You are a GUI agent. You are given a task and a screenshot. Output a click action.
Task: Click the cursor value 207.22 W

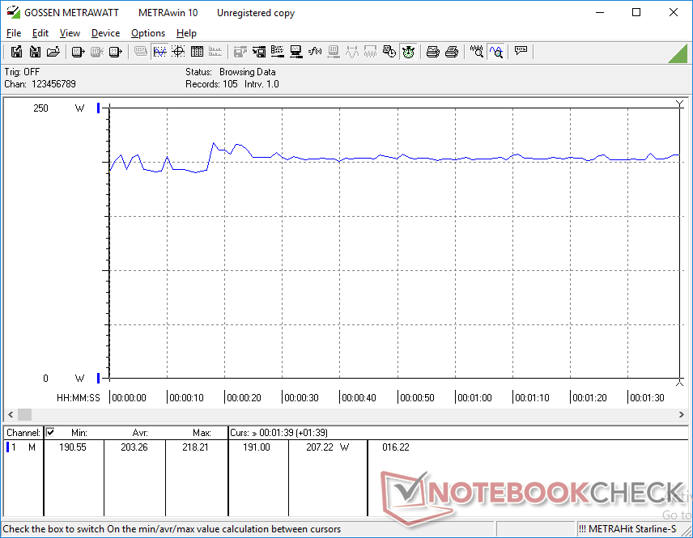click(328, 447)
